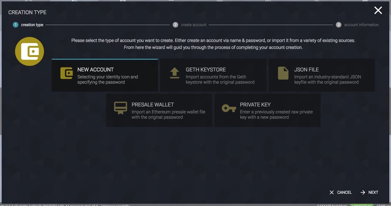Click the certificate icon for Presale Wallet
The image size is (391, 206).
(x=121, y=108)
